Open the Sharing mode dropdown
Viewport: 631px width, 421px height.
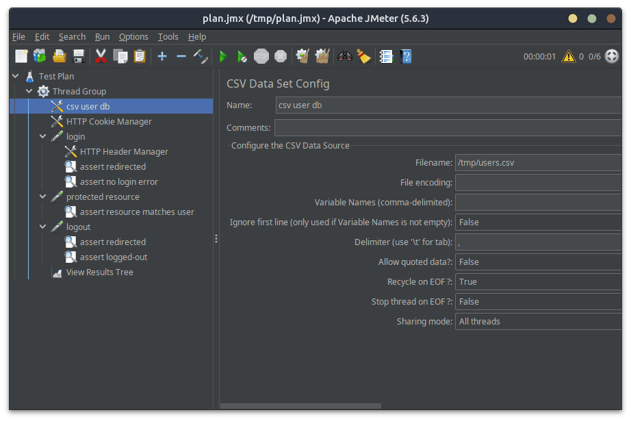[539, 321]
